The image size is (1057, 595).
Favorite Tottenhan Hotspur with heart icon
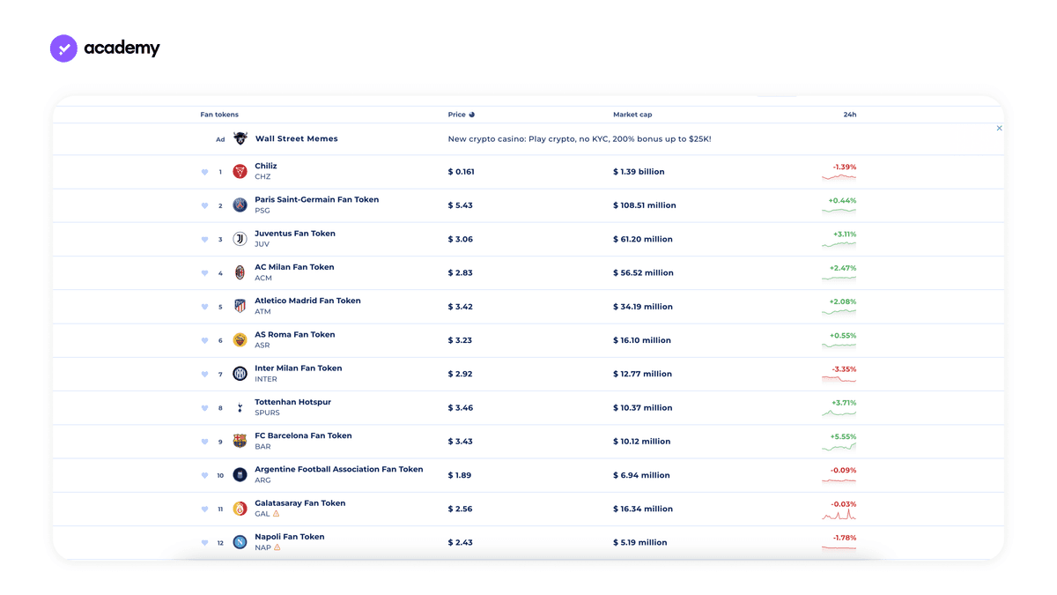pos(205,408)
